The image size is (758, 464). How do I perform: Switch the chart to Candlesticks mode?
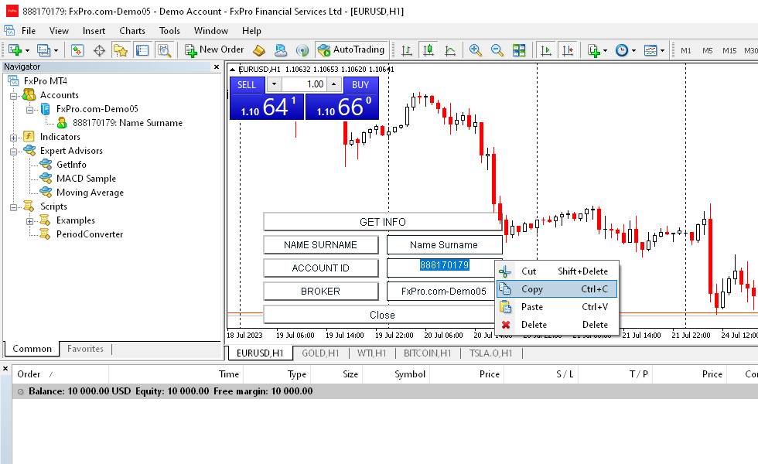pos(429,50)
